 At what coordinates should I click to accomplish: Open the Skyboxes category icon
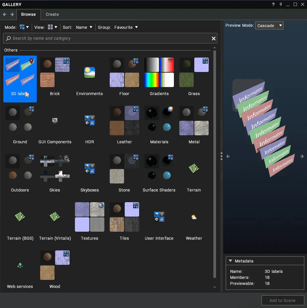click(89, 169)
